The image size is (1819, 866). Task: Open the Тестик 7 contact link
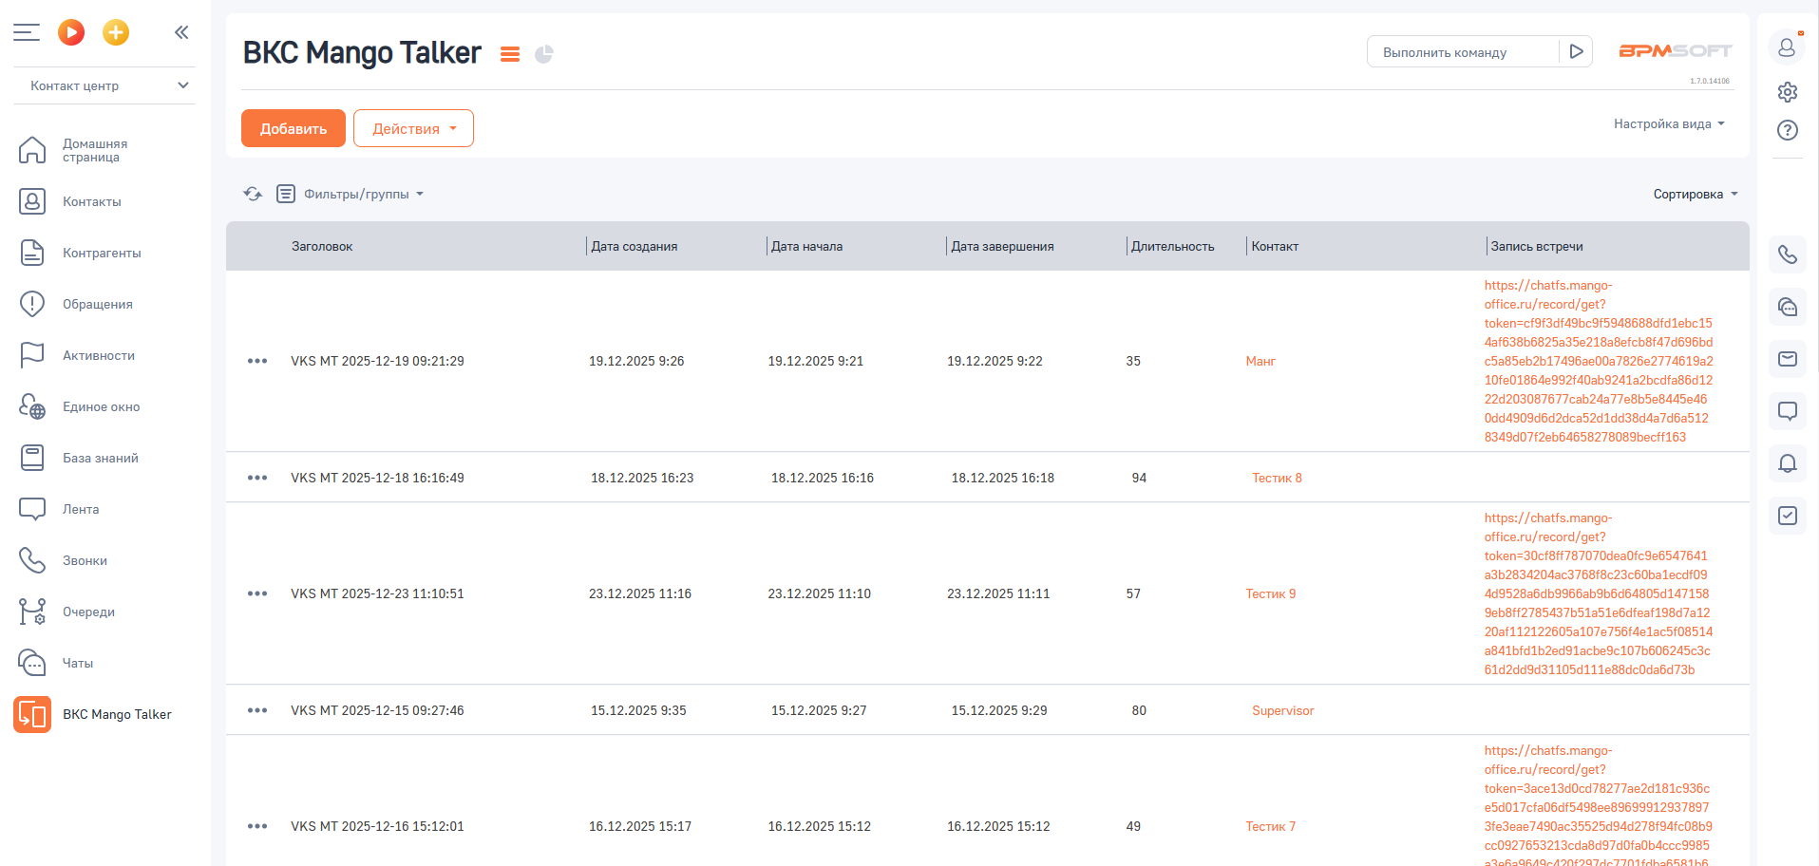click(1271, 826)
